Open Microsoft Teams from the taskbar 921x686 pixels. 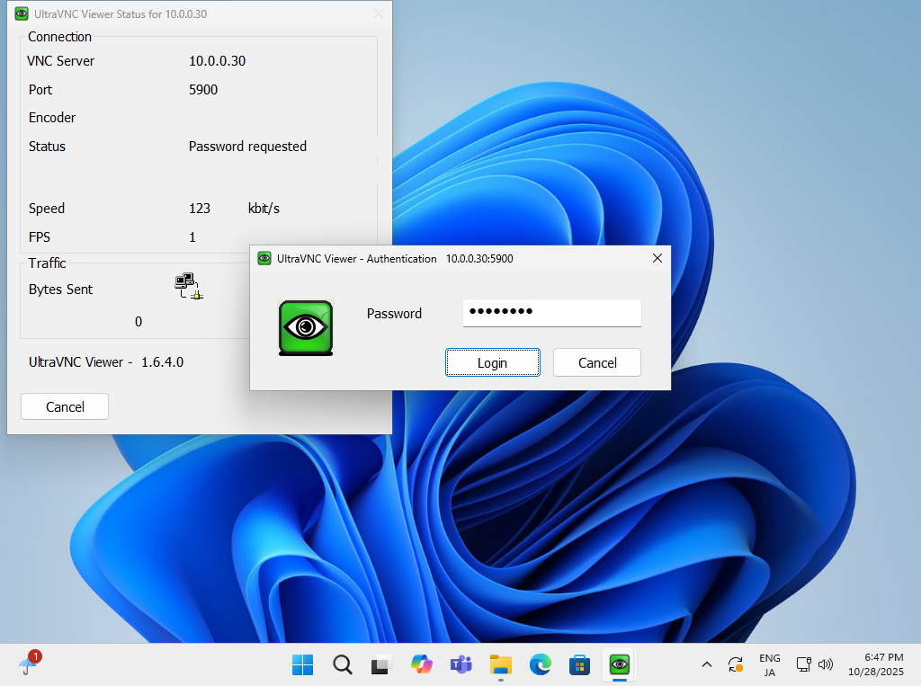(x=460, y=664)
